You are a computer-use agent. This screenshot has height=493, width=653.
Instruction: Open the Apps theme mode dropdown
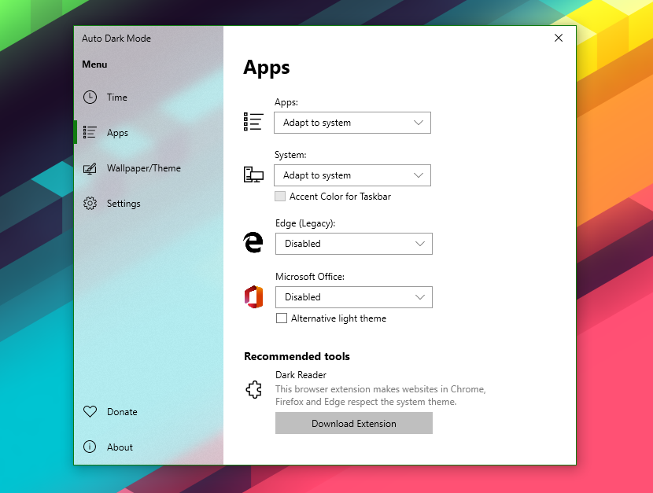tap(352, 123)
